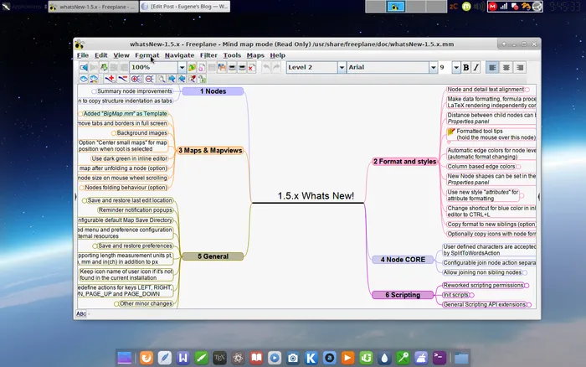Click the Undo arrow icon
The width and height of the screenshot is (586, 367).
click(x=266, y=67)
